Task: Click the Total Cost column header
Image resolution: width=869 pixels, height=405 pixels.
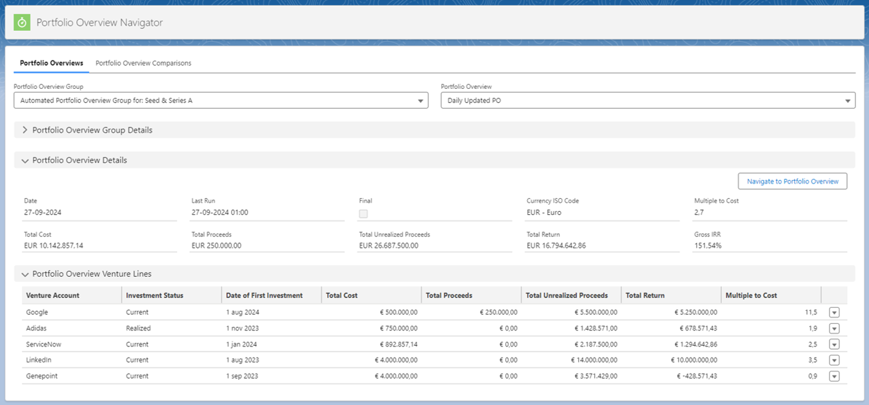Action: pyautogui.click(x=342, y=296)
